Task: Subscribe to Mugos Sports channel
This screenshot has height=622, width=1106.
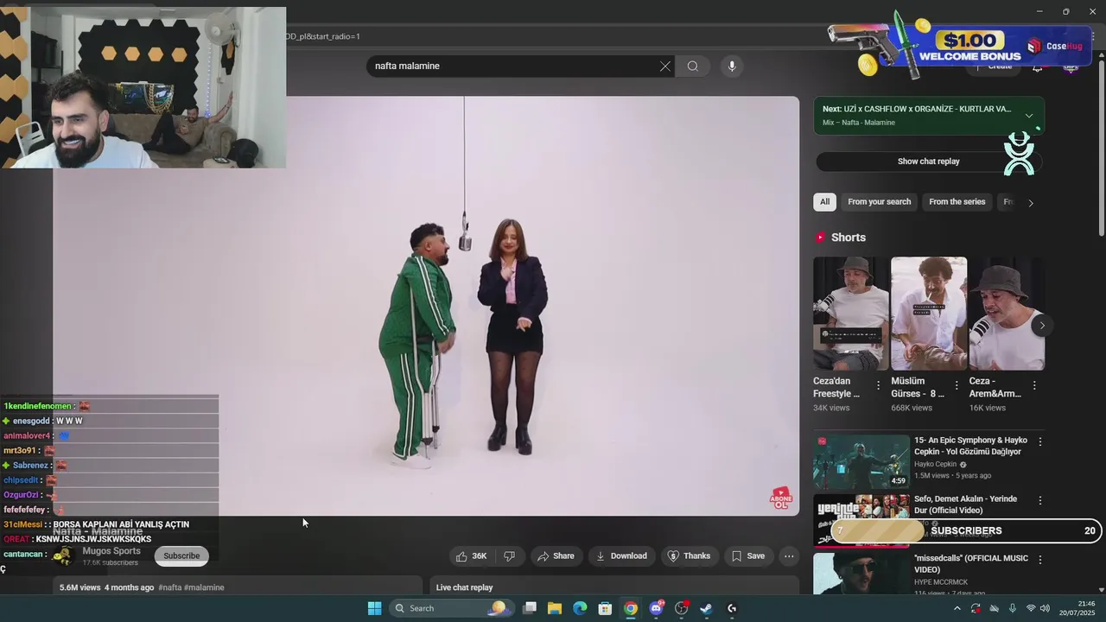Action: point(181,555)
